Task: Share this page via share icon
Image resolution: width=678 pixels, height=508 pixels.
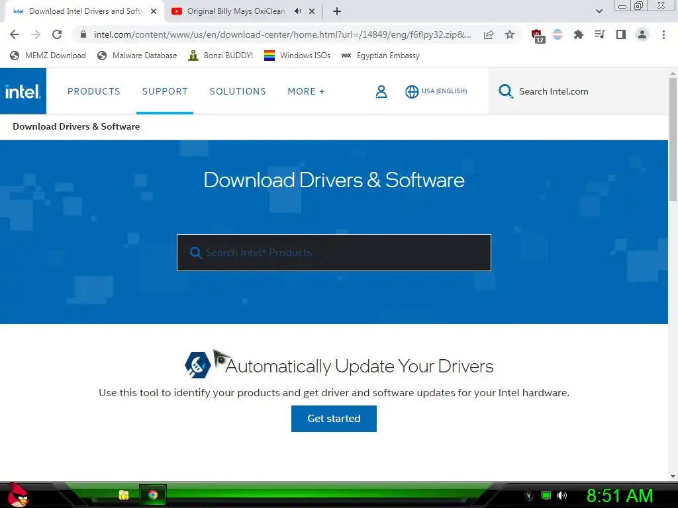Action: point(489,34)
